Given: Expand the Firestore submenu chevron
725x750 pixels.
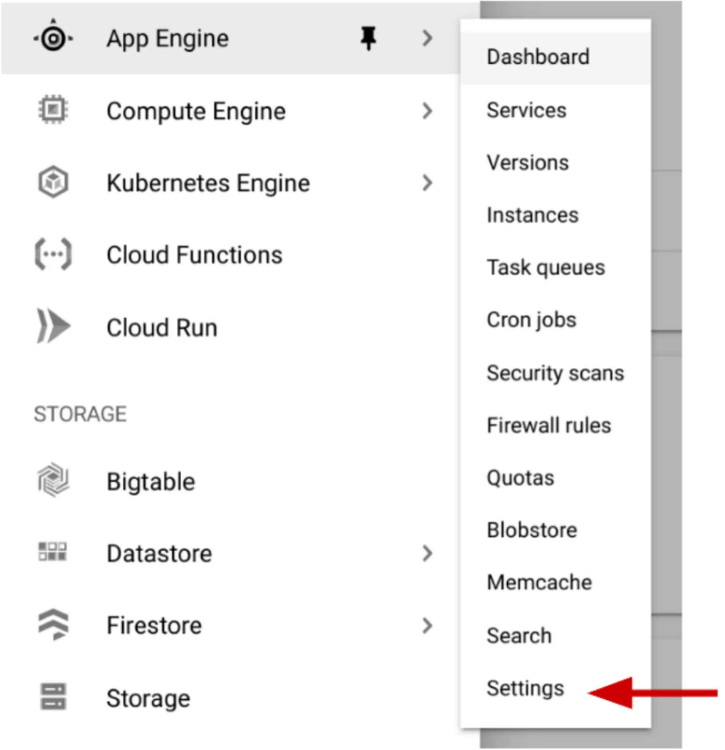Looking at the screenshot, I should click(x=426, y=625).
